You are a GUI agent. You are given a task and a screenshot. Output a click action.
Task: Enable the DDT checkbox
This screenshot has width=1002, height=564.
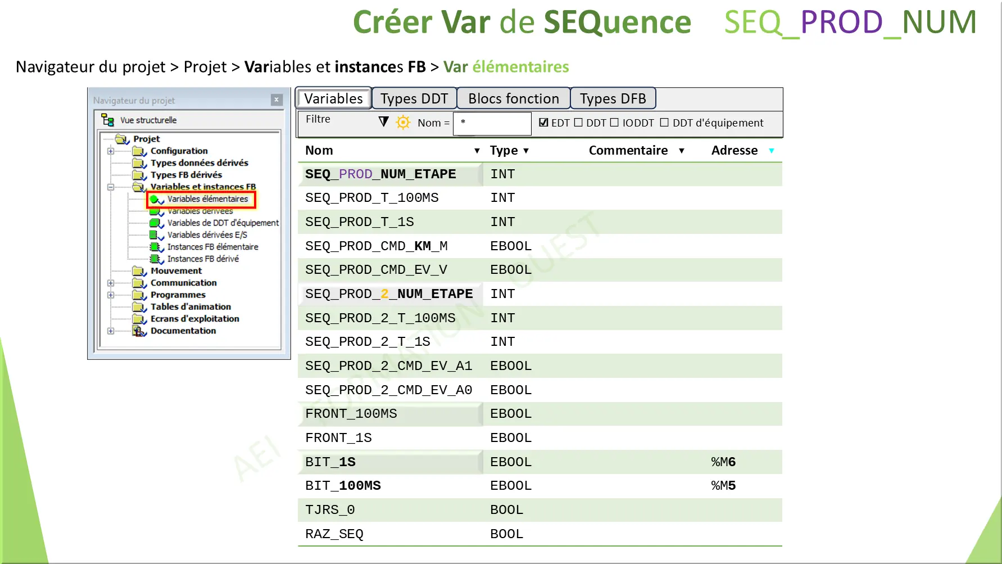(x=578, y=122)
